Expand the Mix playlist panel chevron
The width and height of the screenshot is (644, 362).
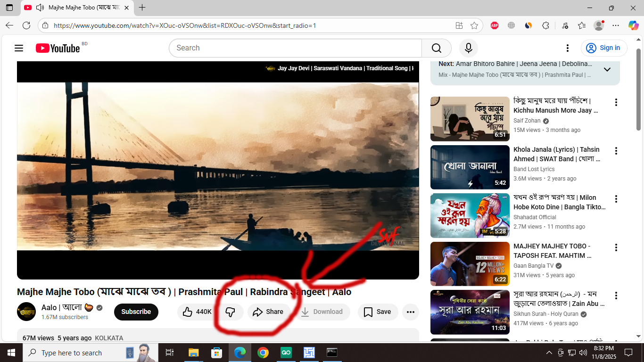[x=607, y=69]
